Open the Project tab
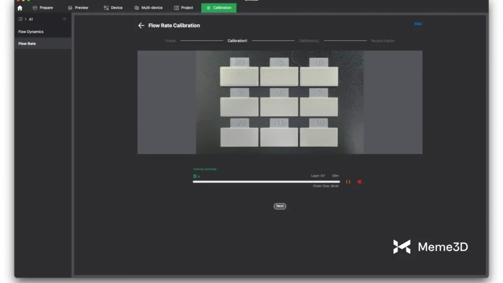The height and width of the screenshot is (283, 503). pos(184,8)
